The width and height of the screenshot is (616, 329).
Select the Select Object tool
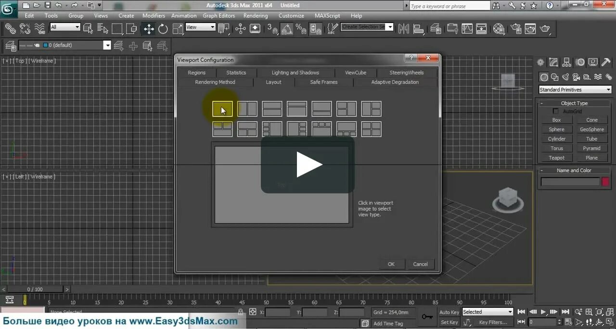pyautogui.click(x=88, y=29)
